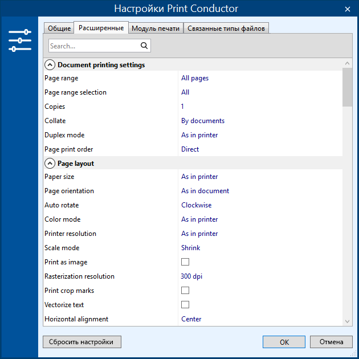Select the Horizontal alignment label
The image size is (359, 359).
76,319
